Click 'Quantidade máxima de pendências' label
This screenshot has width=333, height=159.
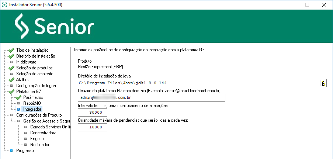[x=133, y=120]
